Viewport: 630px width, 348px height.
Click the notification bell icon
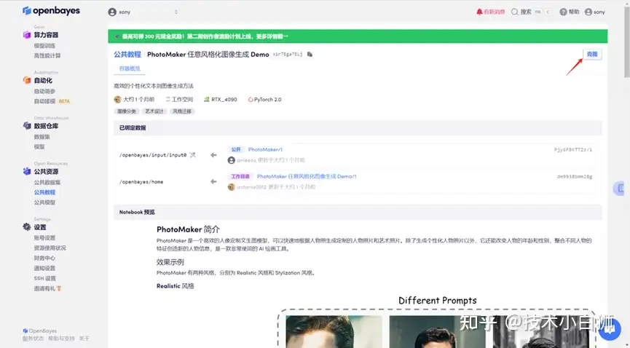click(479, 12)
